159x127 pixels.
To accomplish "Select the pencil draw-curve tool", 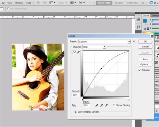I will click(78, 52).
